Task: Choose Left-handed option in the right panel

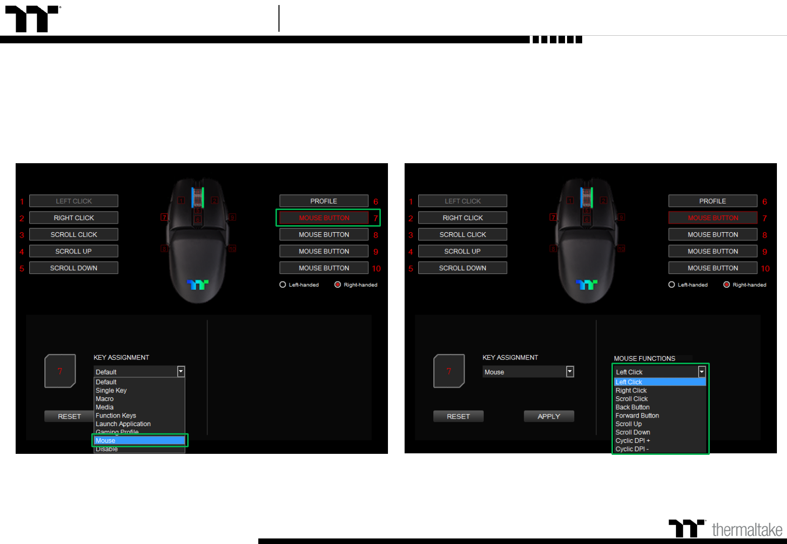Action: pyautogui.click(x=672, y=285)
